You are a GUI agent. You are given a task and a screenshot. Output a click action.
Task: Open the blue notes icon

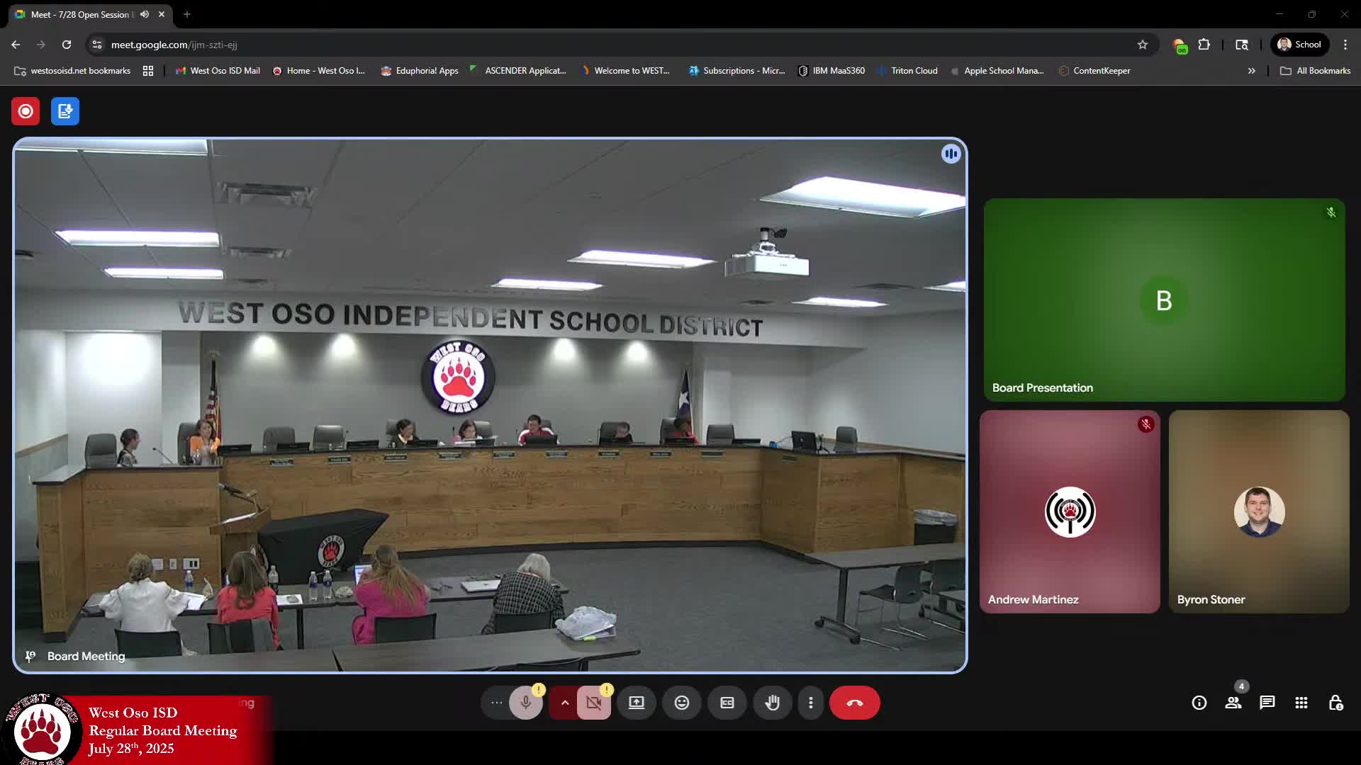tap(65, 111)
